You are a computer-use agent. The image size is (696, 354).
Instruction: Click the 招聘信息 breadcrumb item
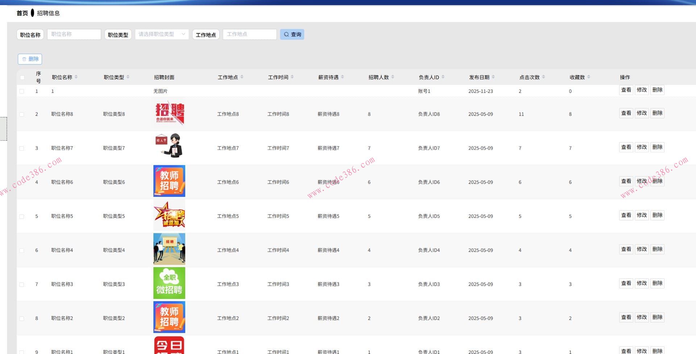[48, 13]
